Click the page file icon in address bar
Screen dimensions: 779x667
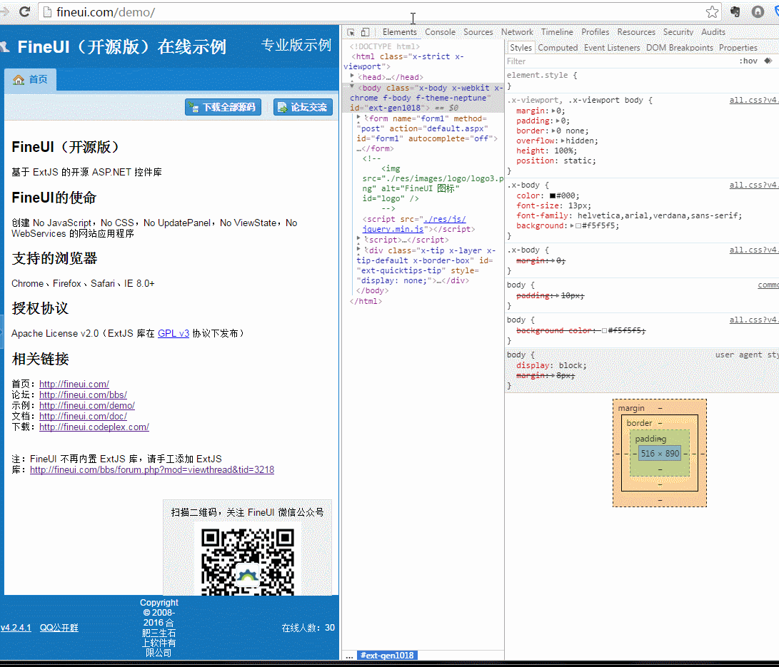(x=48, y=12)
